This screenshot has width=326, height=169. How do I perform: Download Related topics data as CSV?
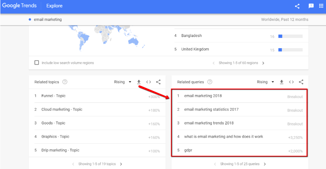point(139,82)
